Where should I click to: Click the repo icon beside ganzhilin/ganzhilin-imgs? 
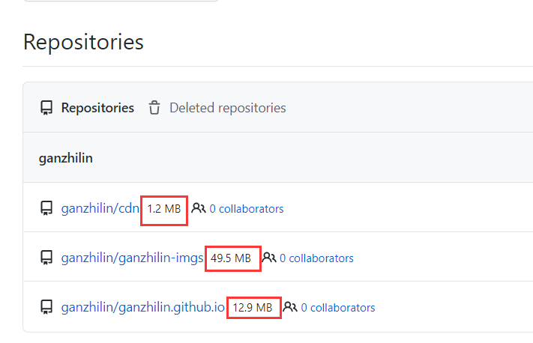(46, 258)
